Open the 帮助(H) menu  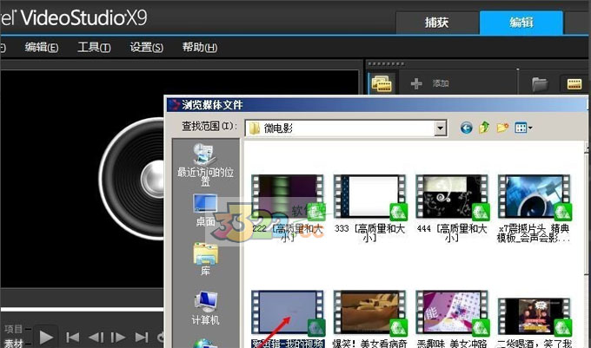200,48
